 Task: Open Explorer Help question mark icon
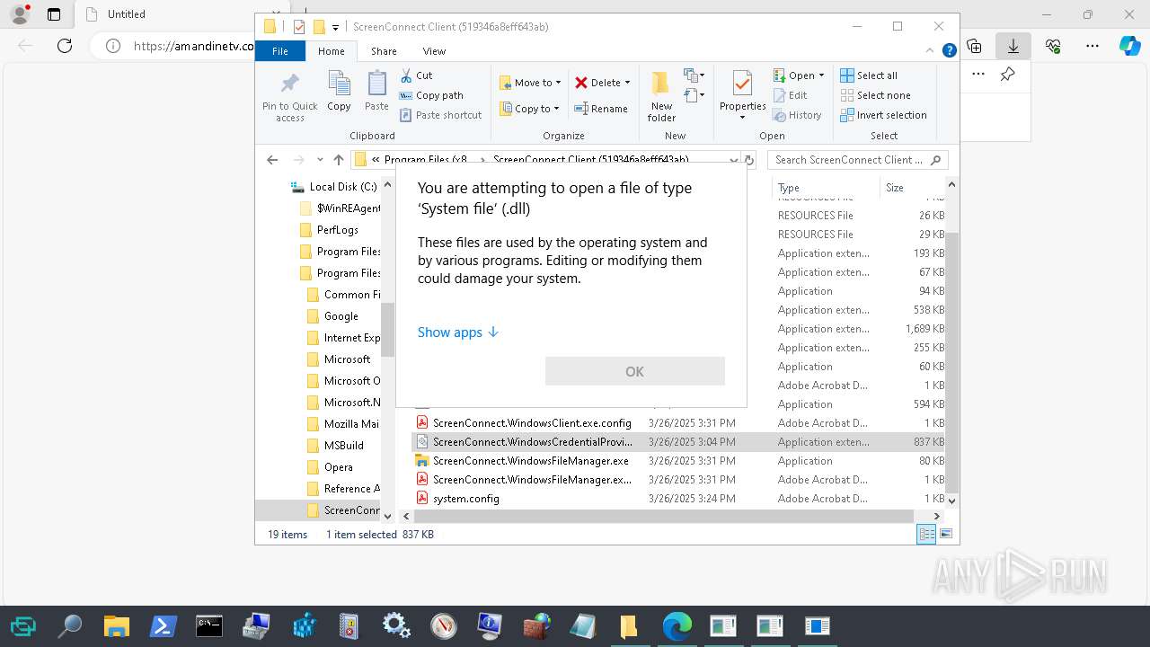pos(949,51)
